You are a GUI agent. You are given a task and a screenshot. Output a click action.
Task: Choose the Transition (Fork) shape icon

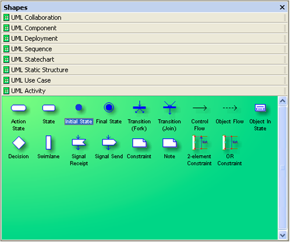coord(139,107)
